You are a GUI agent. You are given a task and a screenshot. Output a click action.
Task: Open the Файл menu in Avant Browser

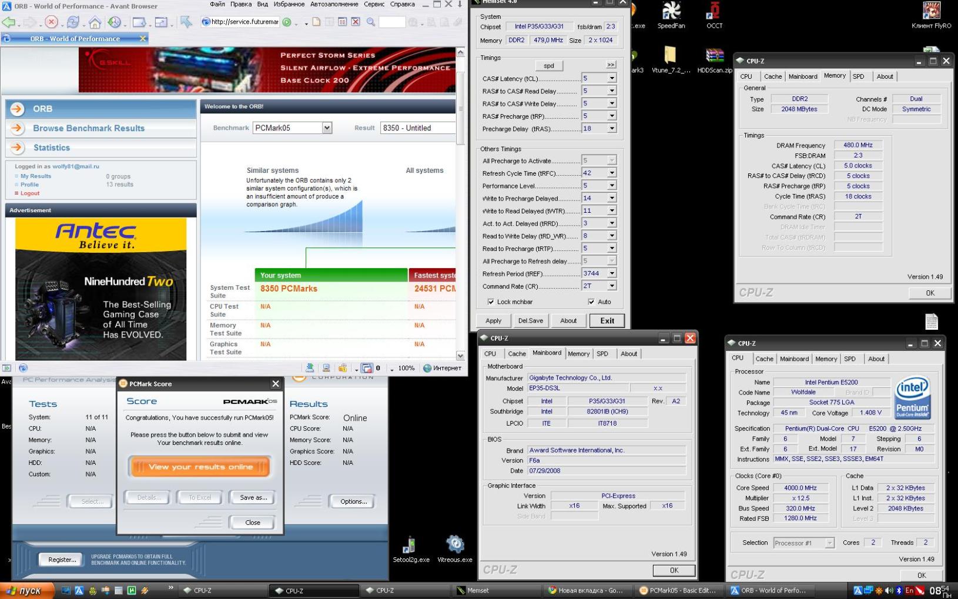click(217, 4)
